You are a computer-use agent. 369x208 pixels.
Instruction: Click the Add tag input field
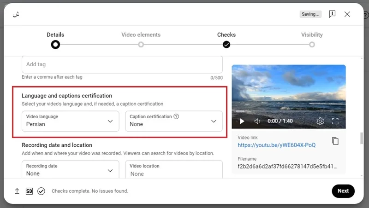[x=122, y=64]
